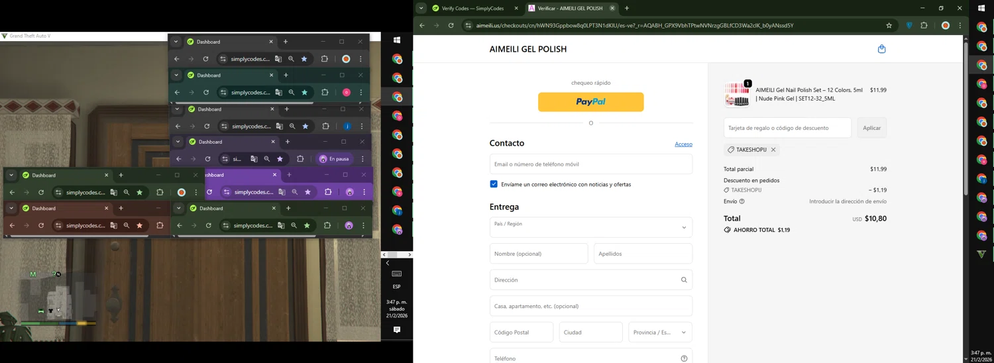Open the 3:47 p. m. clock on middle taskbar
Viewport: 994px width, 363px height.
(397, 309)
